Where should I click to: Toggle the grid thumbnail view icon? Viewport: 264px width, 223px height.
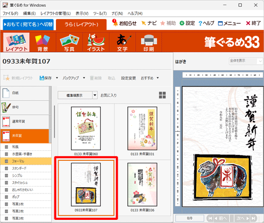point(162,95)
